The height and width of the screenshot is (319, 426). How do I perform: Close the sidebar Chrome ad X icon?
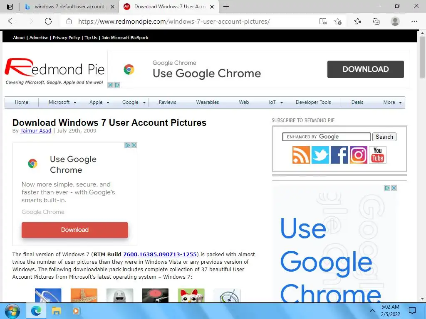click(x=394, y=188)
